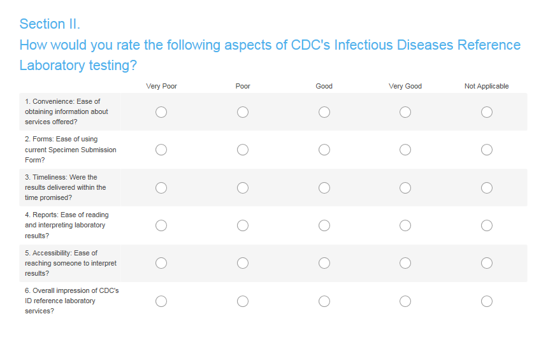This screenshot has height=342, width=541.
Task: Mark Convenience as Not Applicable
Action: (487, 112)
